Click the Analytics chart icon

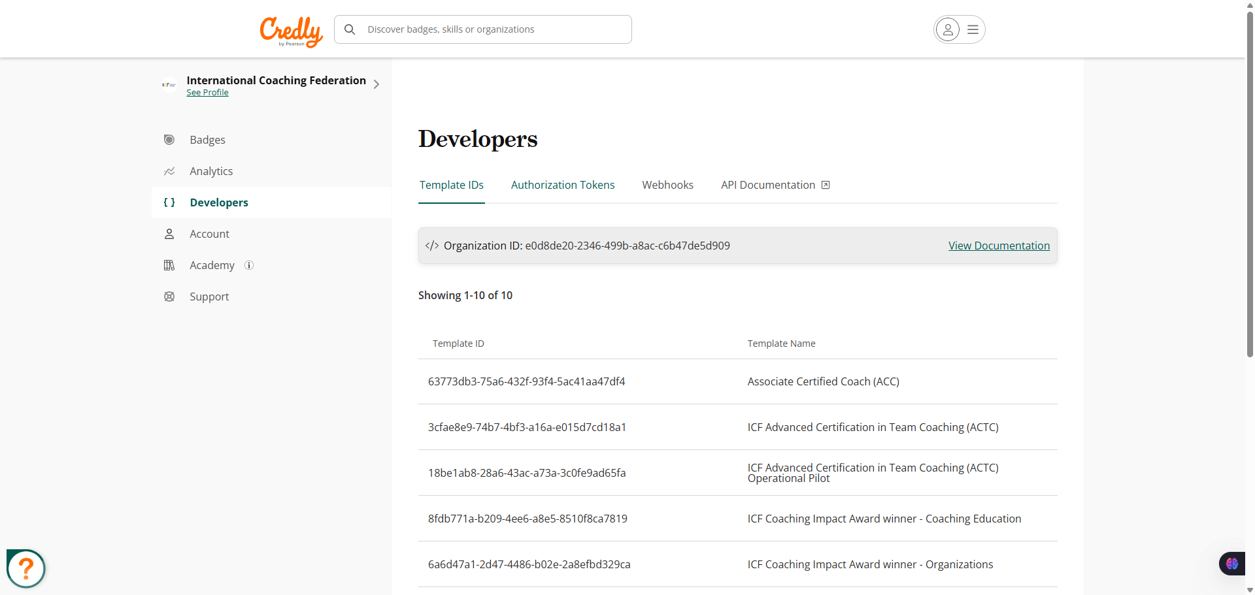pos(169,171)
